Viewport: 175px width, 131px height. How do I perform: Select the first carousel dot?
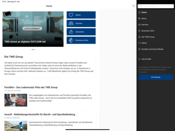click(31, 49)
